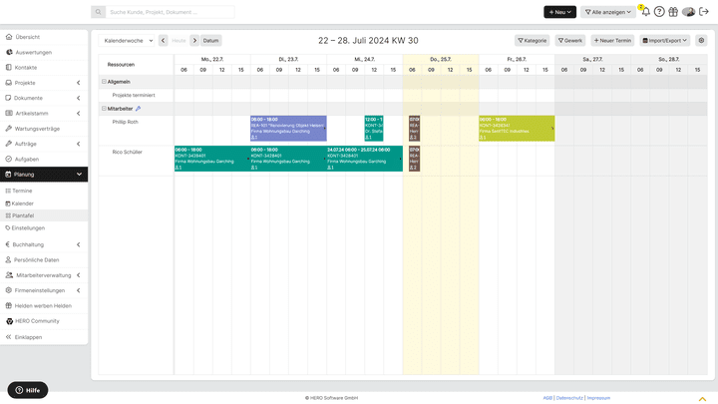Open the gift icon in header

click(673, 12)
